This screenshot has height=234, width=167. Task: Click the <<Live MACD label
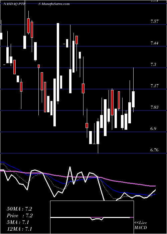[x=141, y=225]
